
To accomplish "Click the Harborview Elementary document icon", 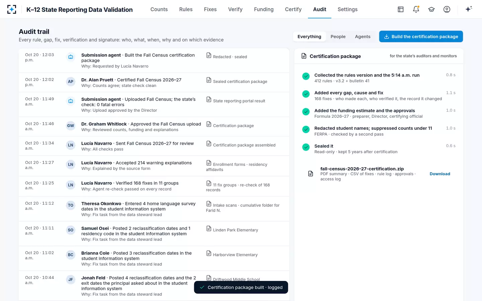I will 209,253.
